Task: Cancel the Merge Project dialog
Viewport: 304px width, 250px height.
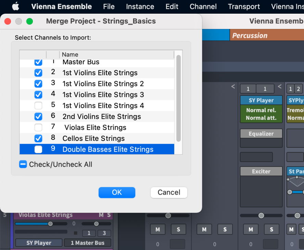Action: click(x=169, y=192)
